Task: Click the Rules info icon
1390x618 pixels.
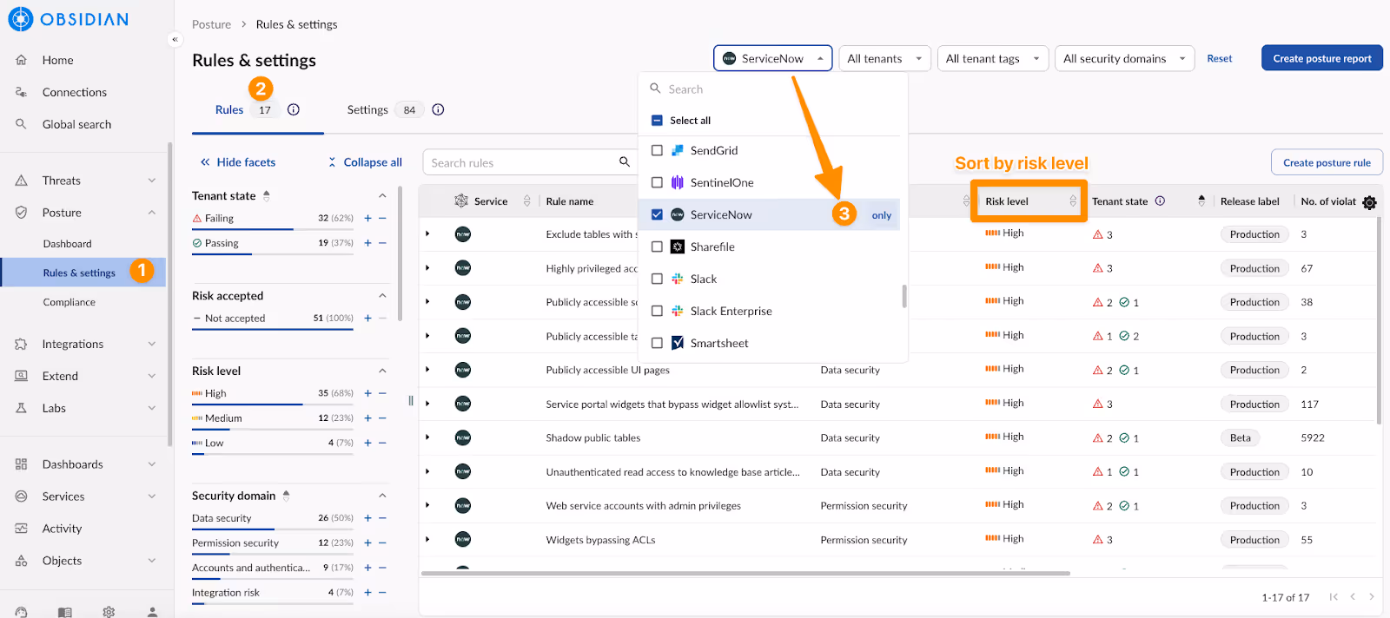Action: pyautogui.click(x=294, y=109)
